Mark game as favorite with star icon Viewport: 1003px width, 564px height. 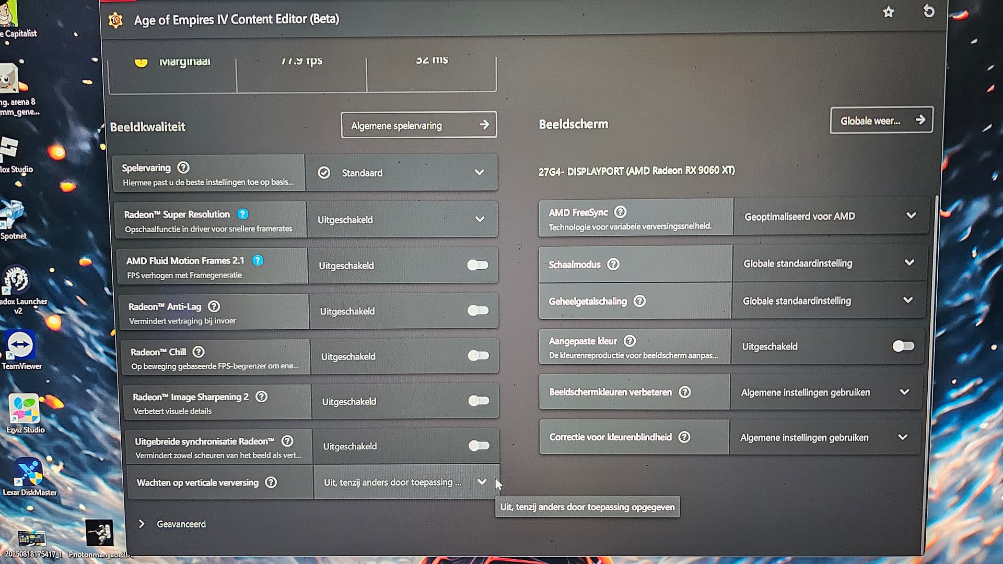888,12
